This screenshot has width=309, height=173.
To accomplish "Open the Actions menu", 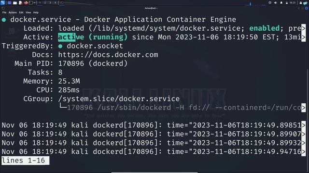I will (13, 12).
